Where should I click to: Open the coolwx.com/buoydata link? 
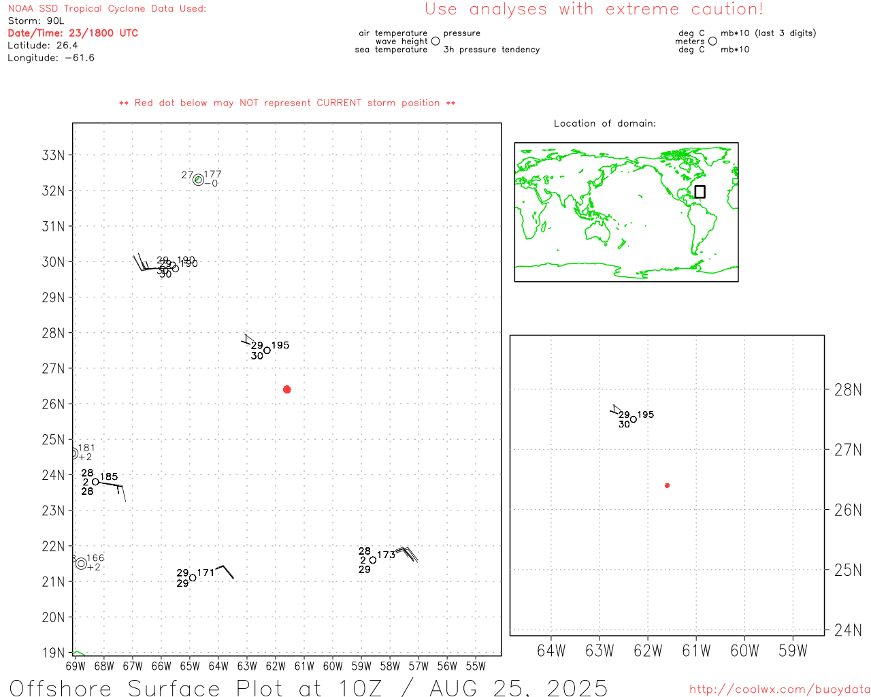tap(780, 690)
